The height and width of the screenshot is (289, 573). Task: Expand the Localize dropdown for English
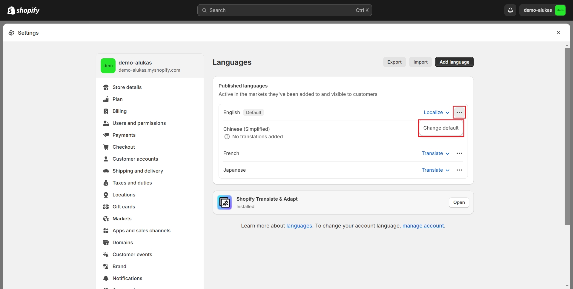point(436,113)
